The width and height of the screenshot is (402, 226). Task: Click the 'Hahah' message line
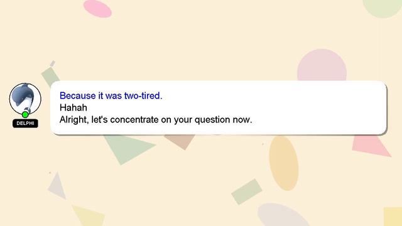click(x=73, y=107)
